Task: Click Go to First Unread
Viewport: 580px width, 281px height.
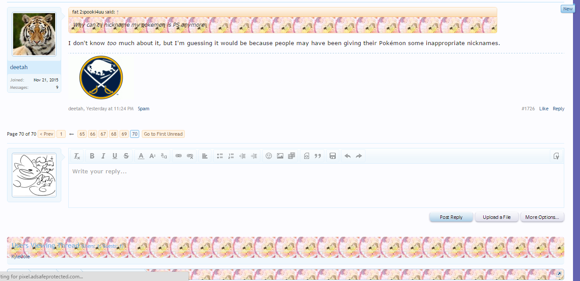Action: tap(163, 134)
